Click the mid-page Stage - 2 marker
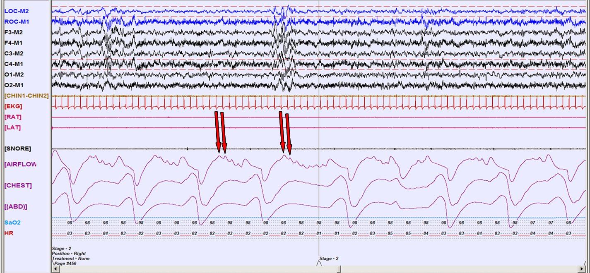590x273 pixels. 329,259
